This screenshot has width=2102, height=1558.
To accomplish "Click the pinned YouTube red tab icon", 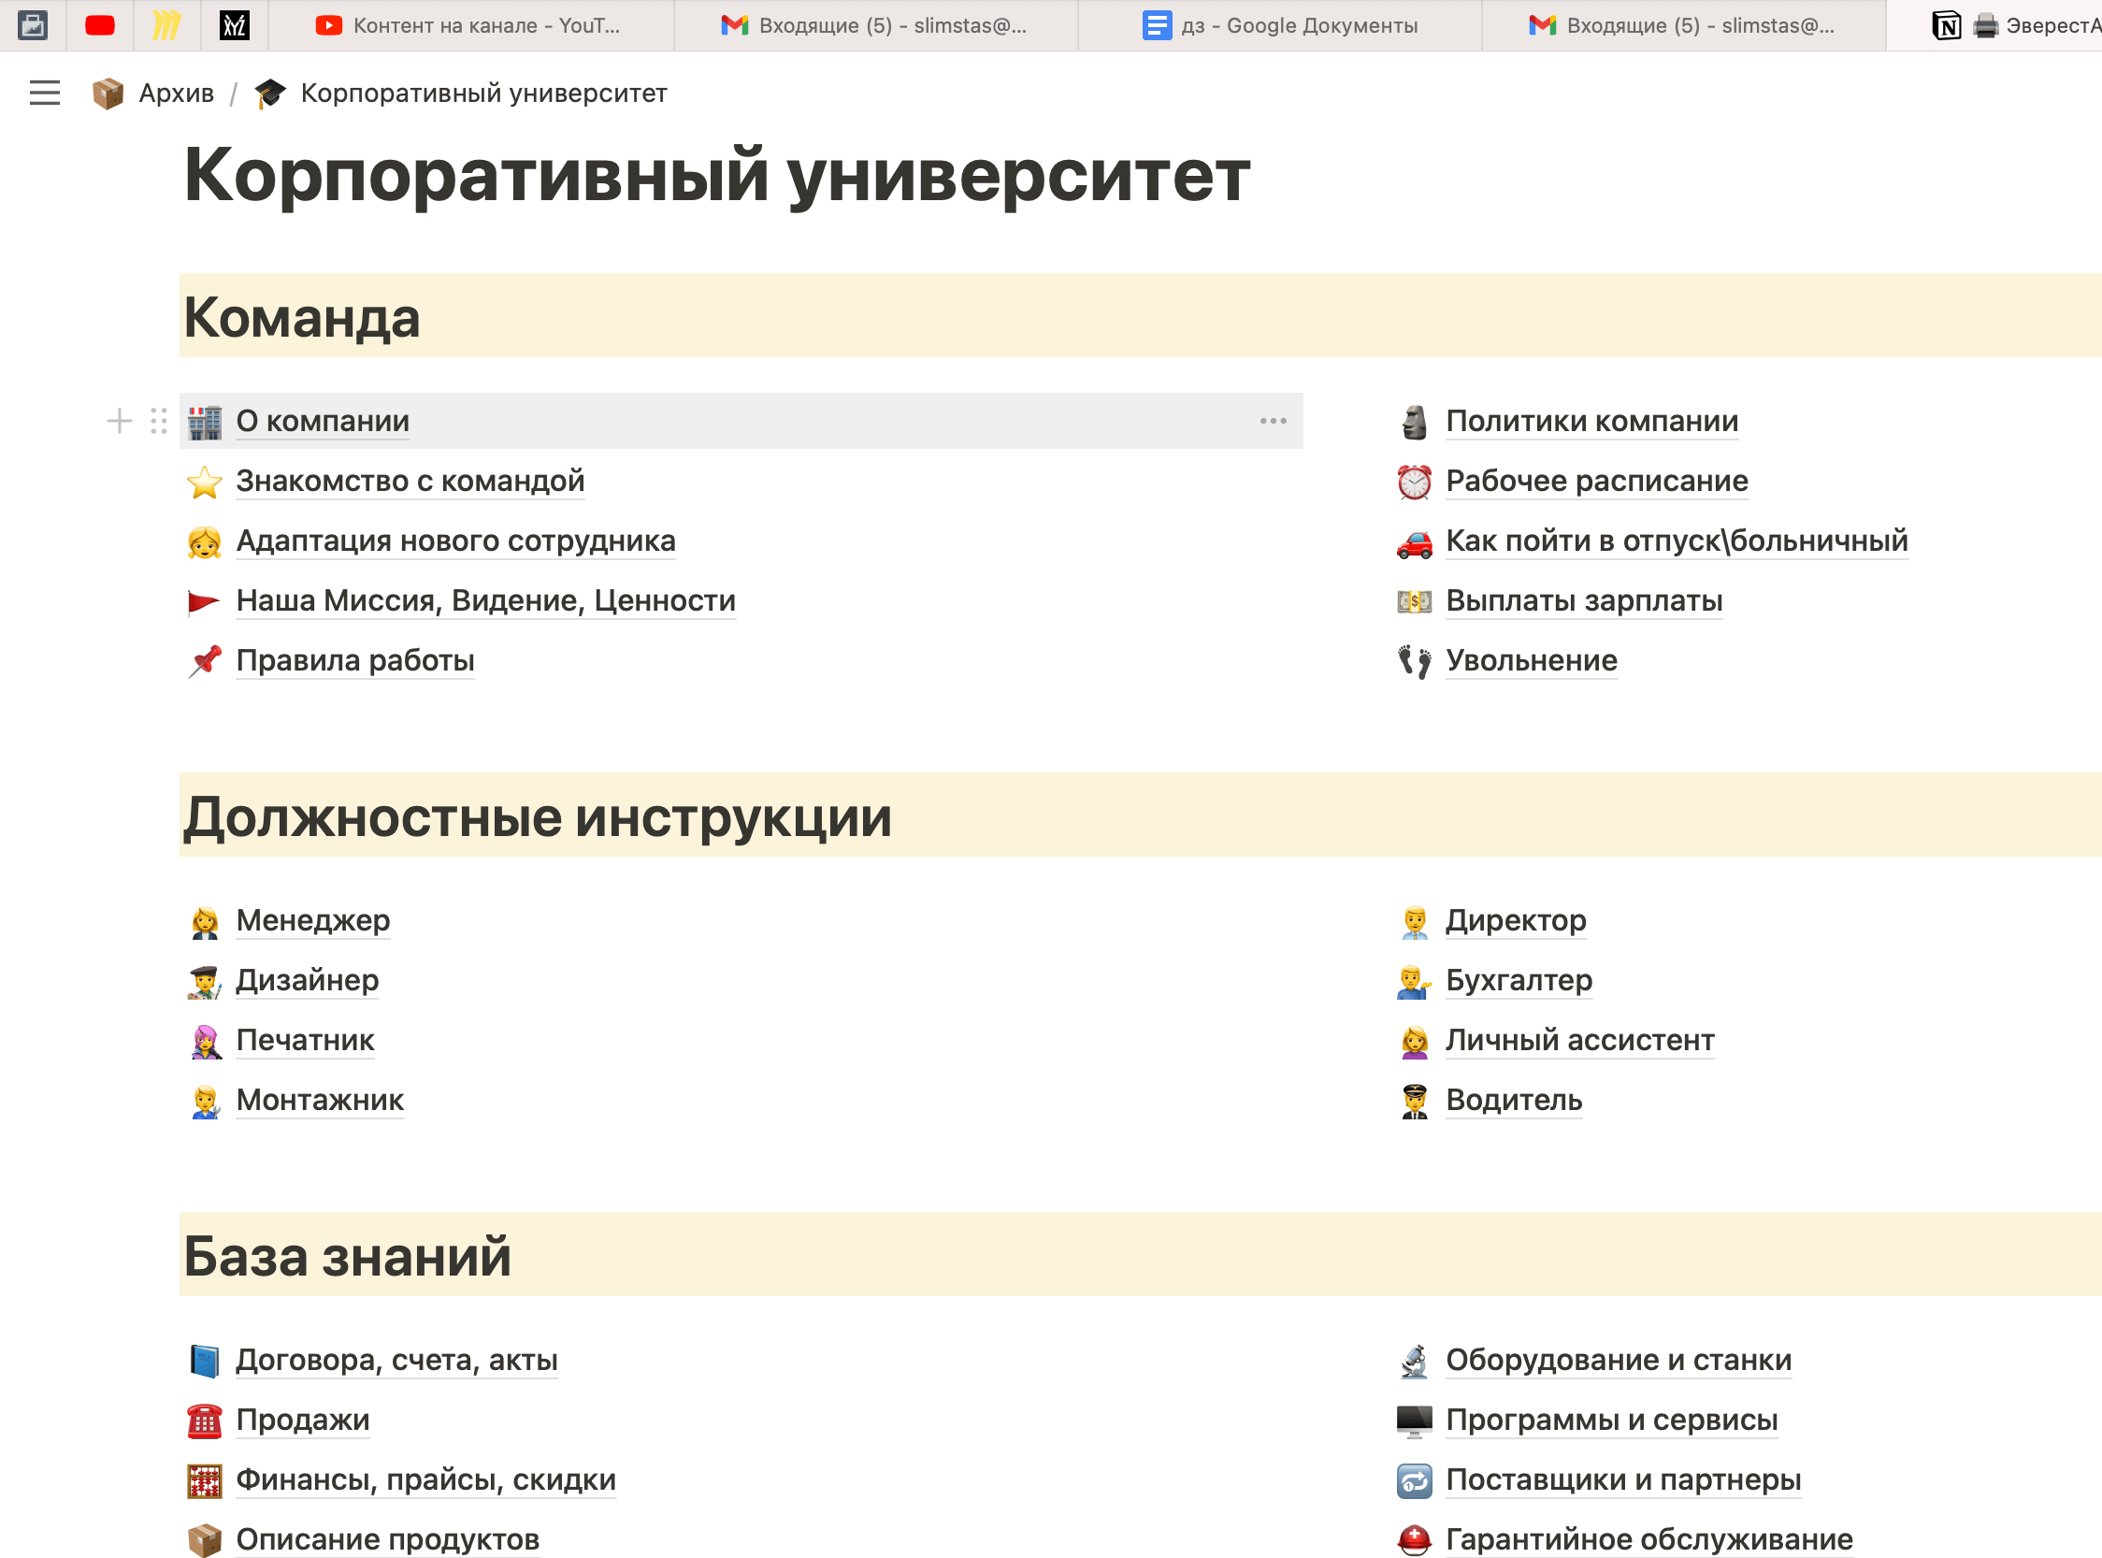I will (x=100, y=25).
